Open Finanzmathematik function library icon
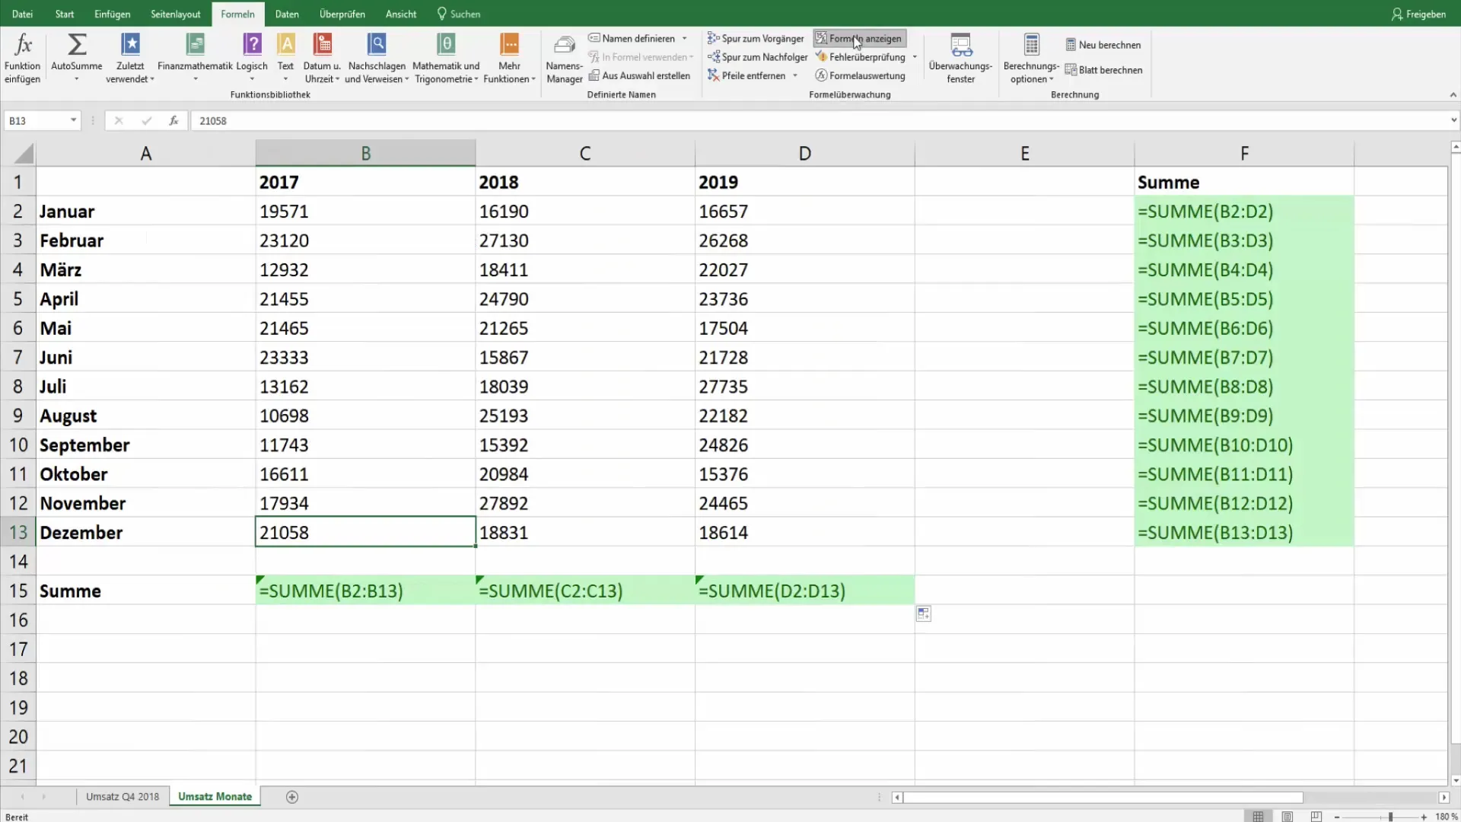 click(196, 44)
